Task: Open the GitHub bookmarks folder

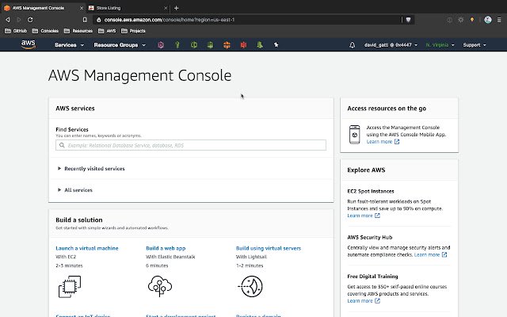Action: coord(16,31)
